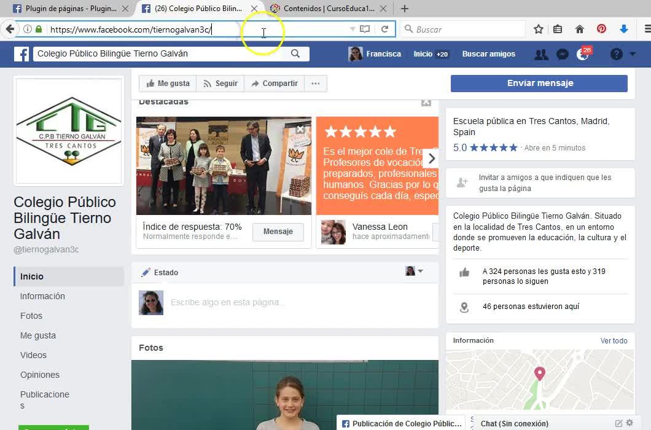Go to the browser home page icon
651x430 pixels.
pyautogui.click(x=580, y=29)
